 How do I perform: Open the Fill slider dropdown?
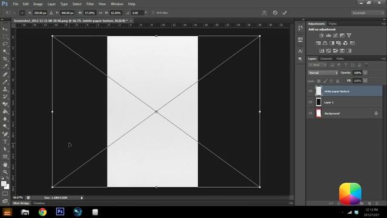(x=365, y=81)
